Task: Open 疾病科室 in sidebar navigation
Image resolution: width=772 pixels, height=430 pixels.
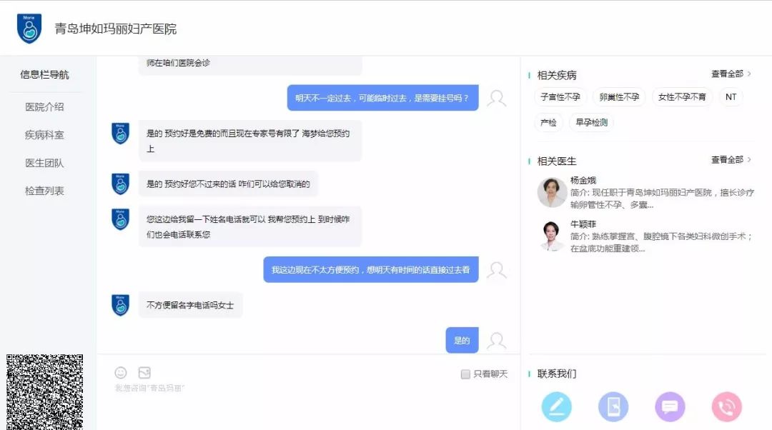Action: [x=44, y=135]
